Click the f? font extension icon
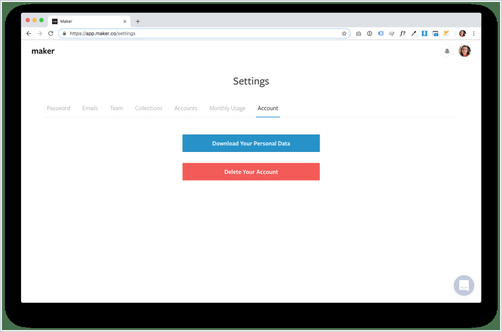 click(403, 33)
